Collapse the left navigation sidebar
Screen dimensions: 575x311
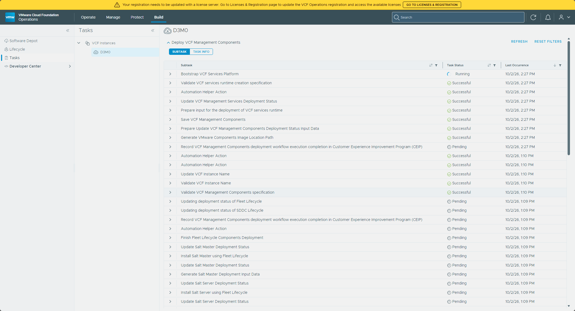tap(68, 30)
